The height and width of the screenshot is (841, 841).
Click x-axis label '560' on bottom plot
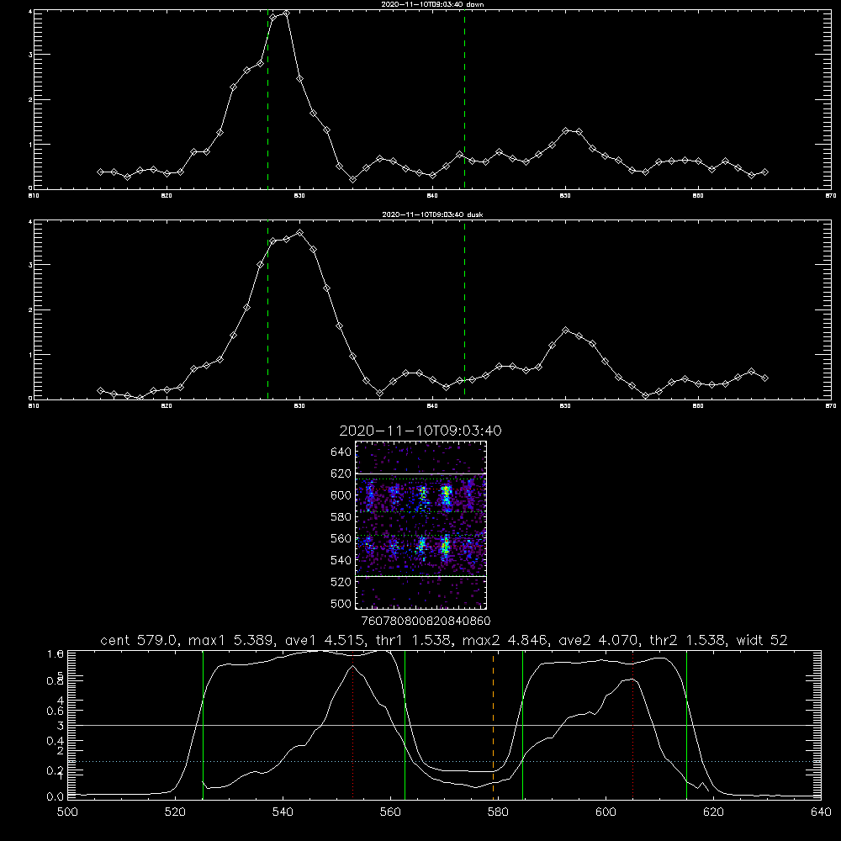coord(390,812)
